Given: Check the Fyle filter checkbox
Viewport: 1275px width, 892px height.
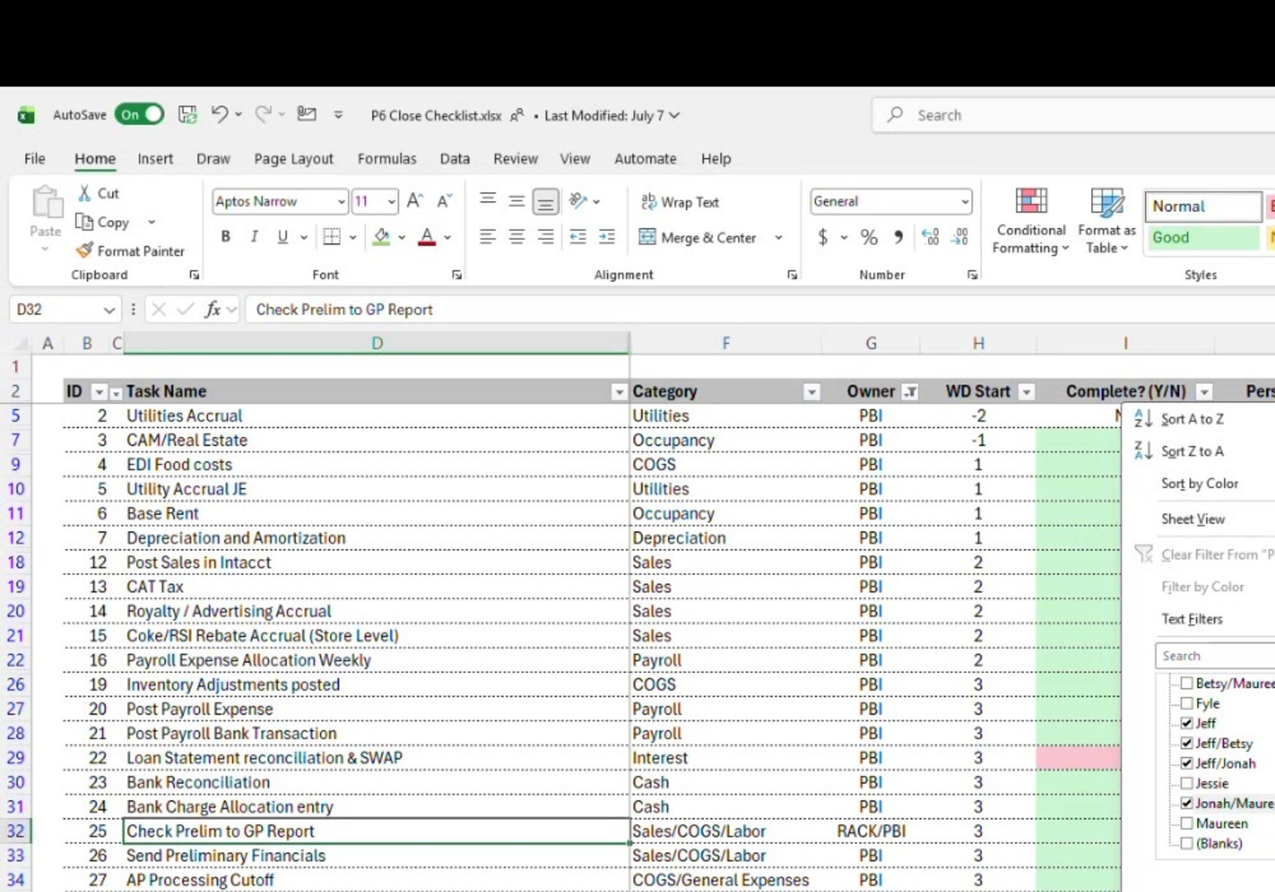Looking at the screenshot, I should click(1186, 703).
